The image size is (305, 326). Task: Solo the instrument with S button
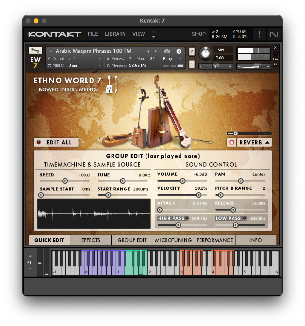192,52
